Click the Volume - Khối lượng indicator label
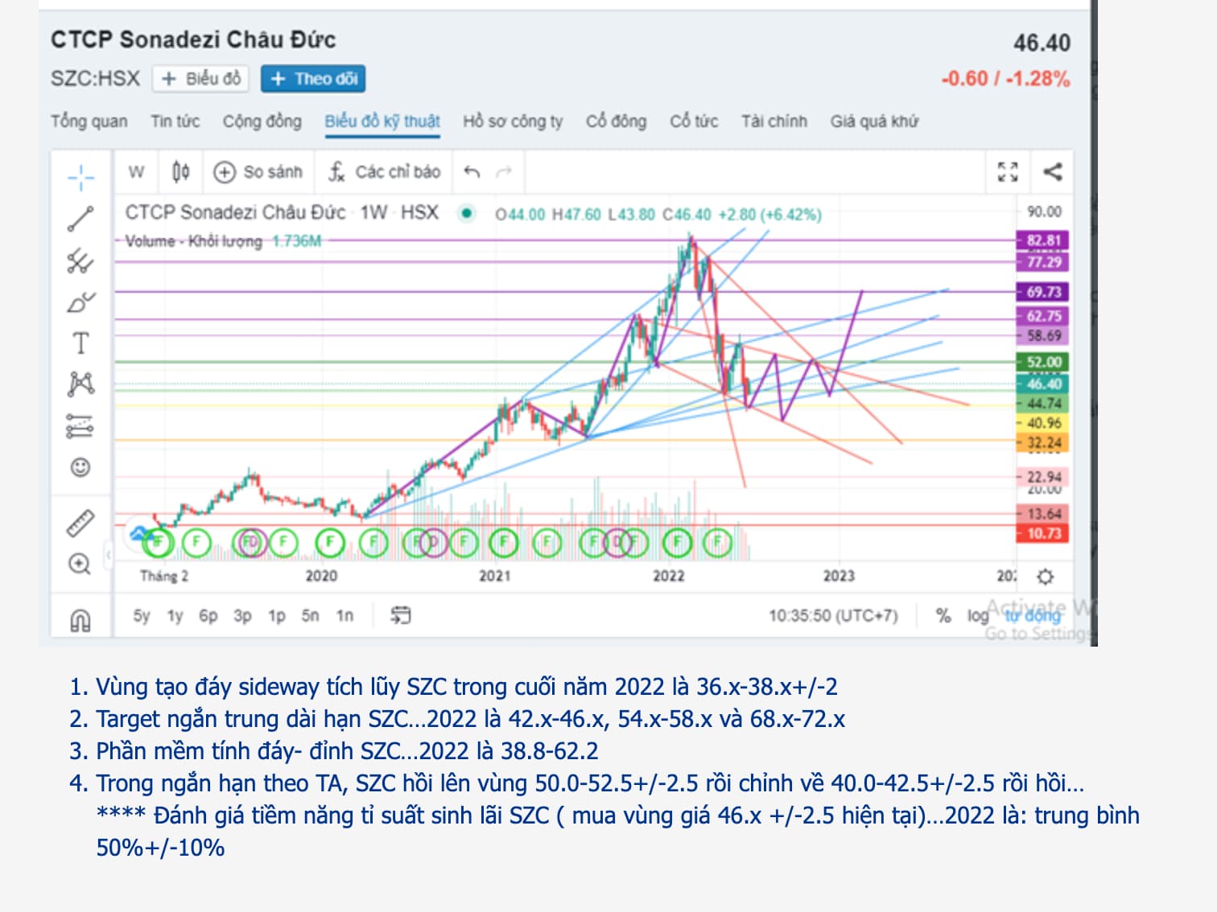Image resolution: width=1217 pixels, height=912 pixels. (x=194, y=241)
